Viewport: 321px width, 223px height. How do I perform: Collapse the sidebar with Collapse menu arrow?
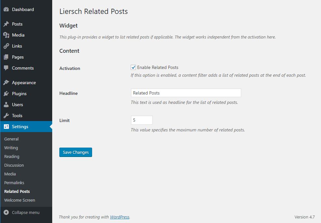point(6,212)
